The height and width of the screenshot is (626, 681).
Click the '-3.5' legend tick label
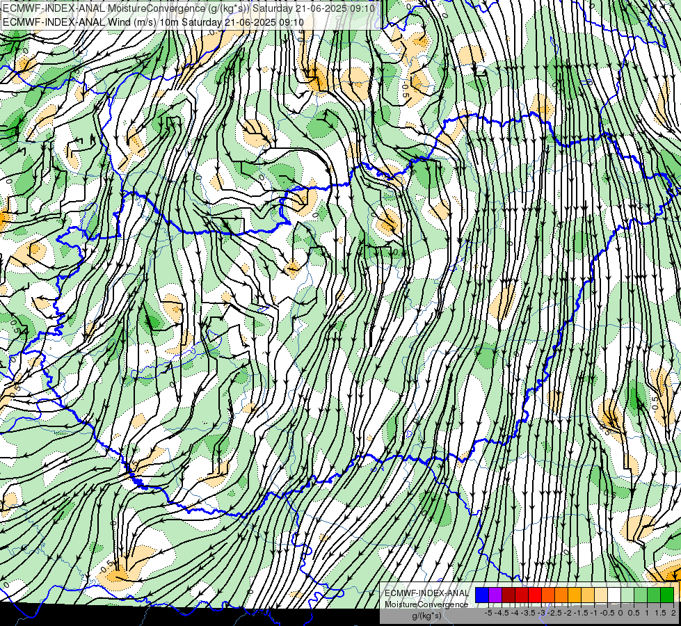pos(528,613)
